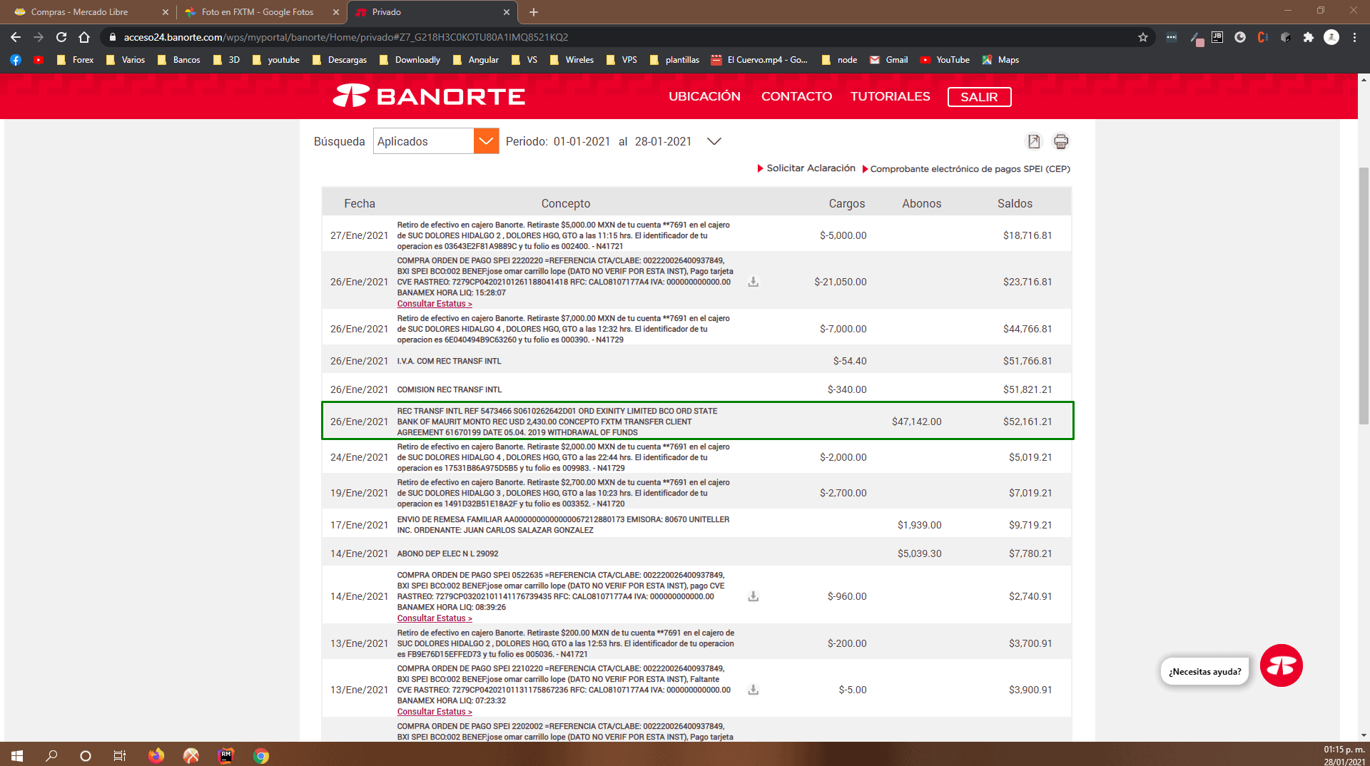Open the Aplicados search dropdown

tap(486, 141)
